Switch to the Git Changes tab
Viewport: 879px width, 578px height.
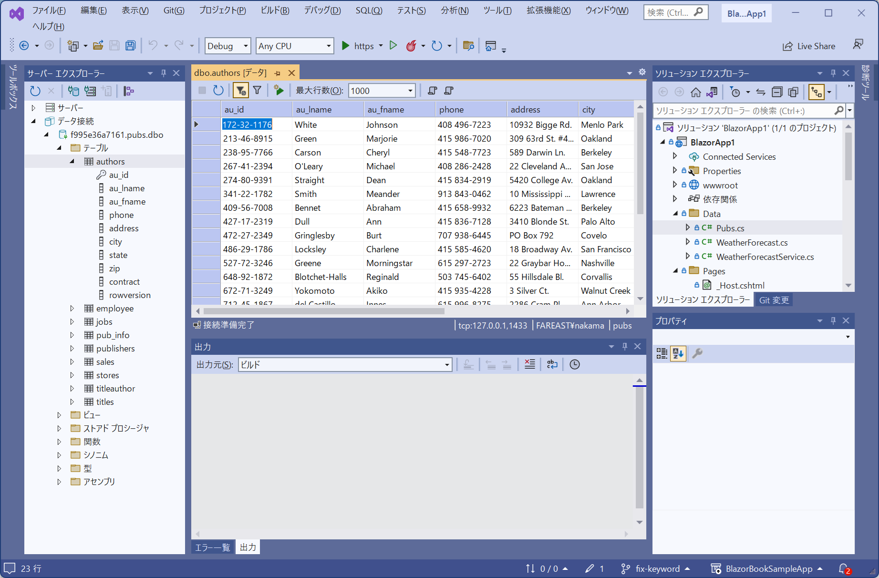pos(774,300)
